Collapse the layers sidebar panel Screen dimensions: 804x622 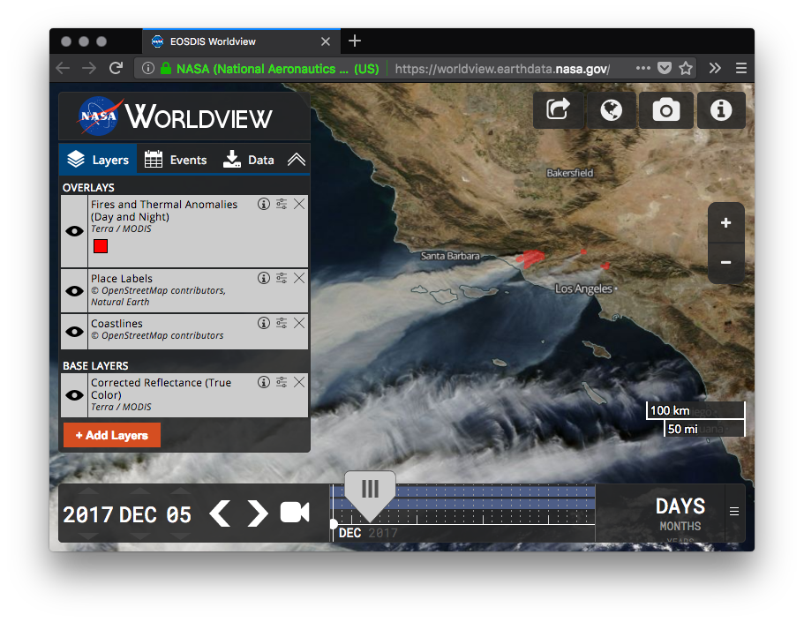click(297, 160)
